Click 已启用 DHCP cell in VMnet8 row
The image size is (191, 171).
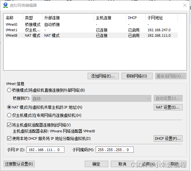(x=134, y=35)
